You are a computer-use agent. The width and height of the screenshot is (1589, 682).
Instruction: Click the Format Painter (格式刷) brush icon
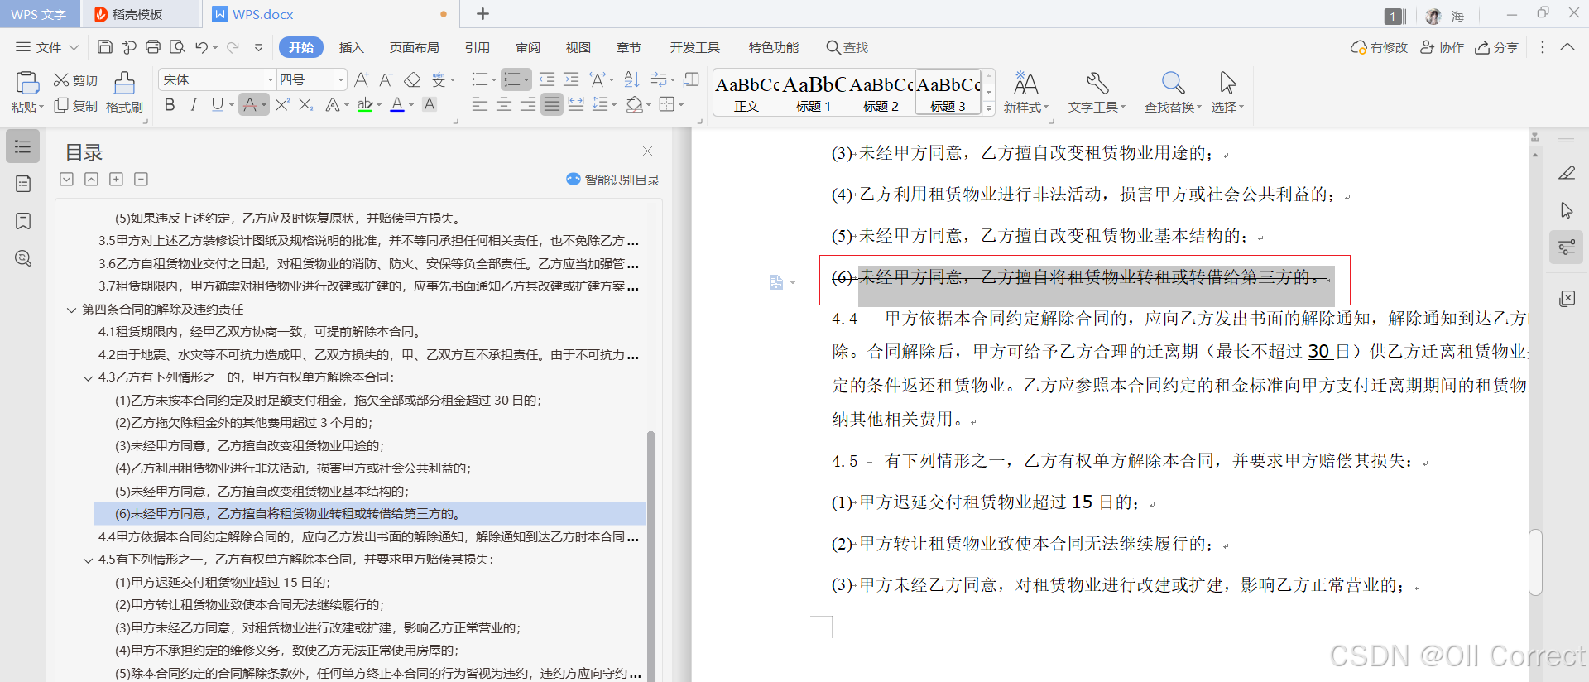click(124, 82)
